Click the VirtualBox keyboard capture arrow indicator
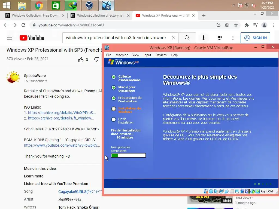 point(258,191)
